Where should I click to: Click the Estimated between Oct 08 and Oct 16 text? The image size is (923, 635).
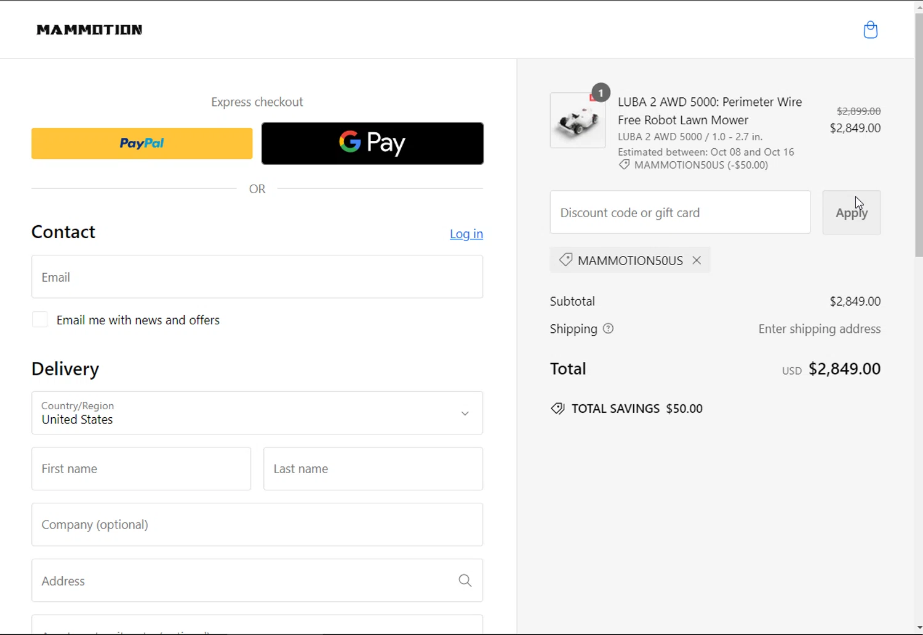706,152
